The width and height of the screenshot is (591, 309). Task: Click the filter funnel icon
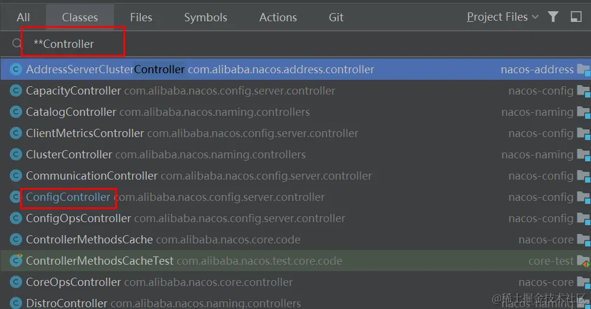553,17
